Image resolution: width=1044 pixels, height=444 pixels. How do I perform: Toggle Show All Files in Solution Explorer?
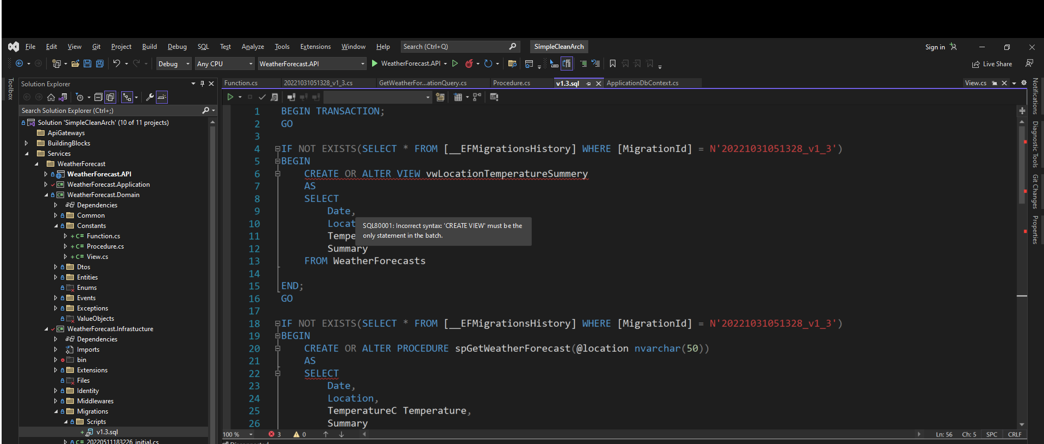110,97
